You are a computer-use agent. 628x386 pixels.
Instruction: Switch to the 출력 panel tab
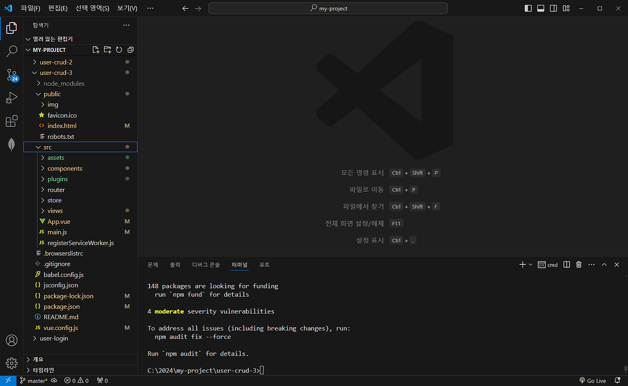[x=175, y=265]
